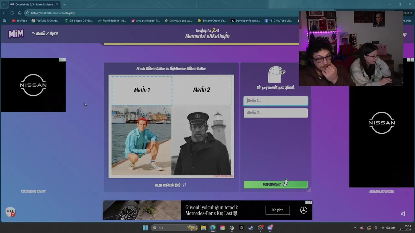
Task: Click Reklamları Kaldır under left Nissan ad
Action: (33, 192)
